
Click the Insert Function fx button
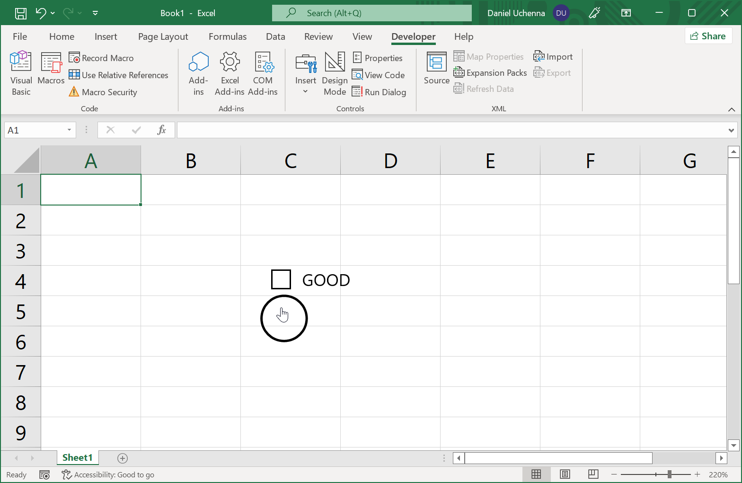(x=161, y=130)
